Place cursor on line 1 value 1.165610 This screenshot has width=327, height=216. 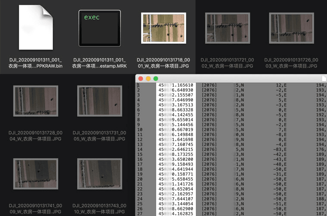[x=182, y=85]
